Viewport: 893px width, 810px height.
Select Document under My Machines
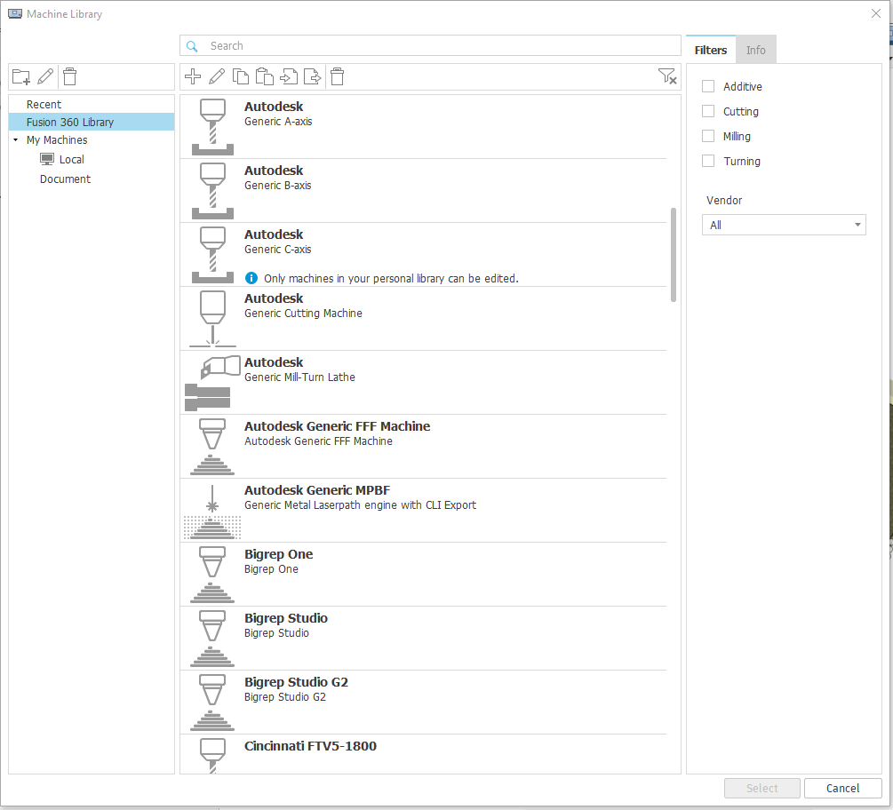click(x=65, y=179)
